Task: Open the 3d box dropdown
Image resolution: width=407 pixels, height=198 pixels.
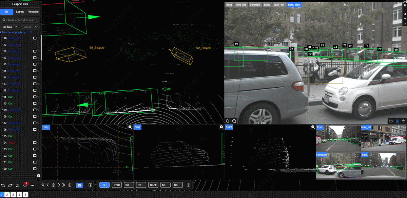Action: point(10,27)
